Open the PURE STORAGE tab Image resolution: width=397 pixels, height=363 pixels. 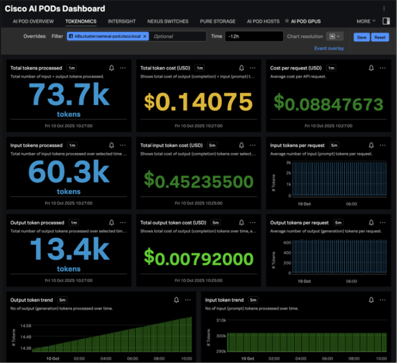click(217, 21)
